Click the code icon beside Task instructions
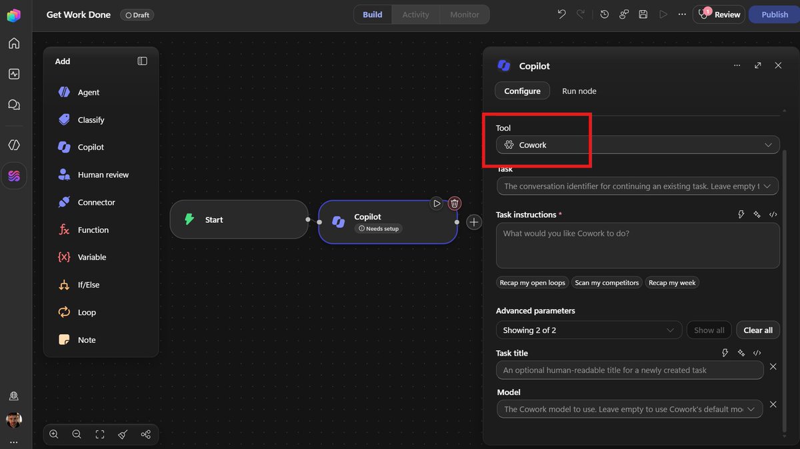800x449 pixels. [x=773, y=214]
